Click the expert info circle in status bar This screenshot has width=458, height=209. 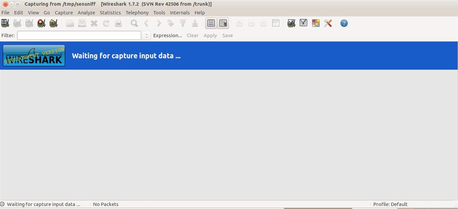coord(3,204)
